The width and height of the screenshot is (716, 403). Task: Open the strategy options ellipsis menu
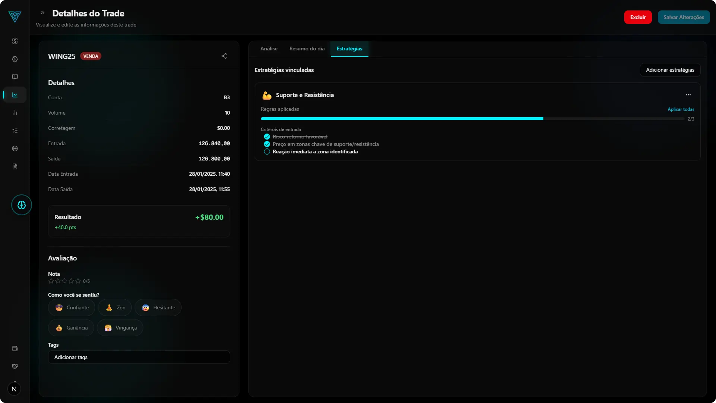point(688,94)
